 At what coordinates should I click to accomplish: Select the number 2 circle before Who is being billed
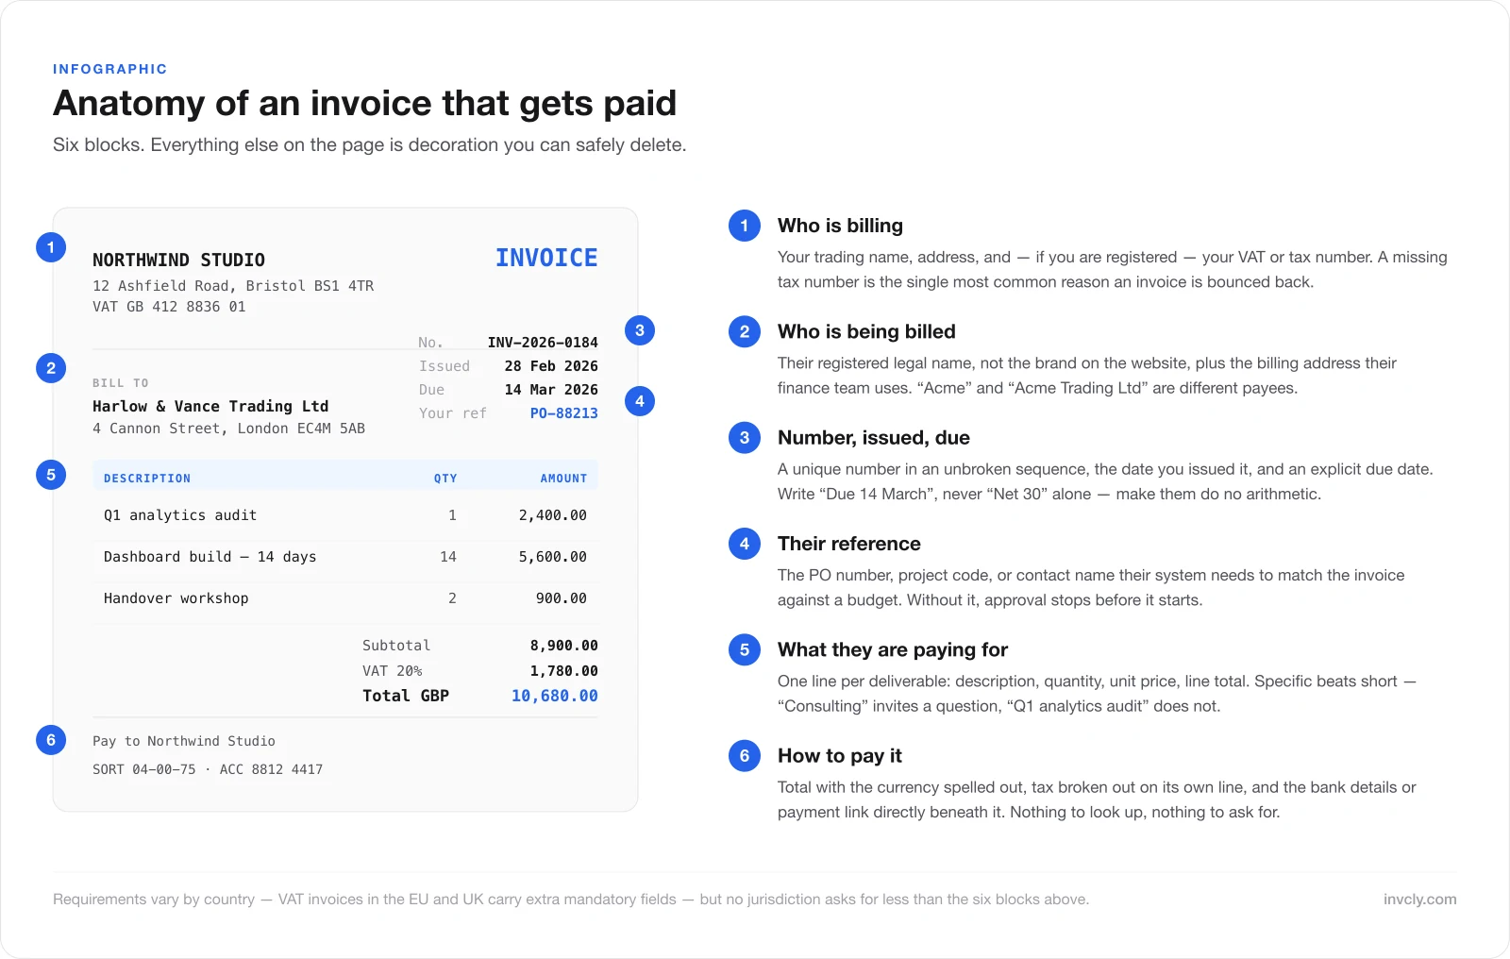[x=745, y=331]
